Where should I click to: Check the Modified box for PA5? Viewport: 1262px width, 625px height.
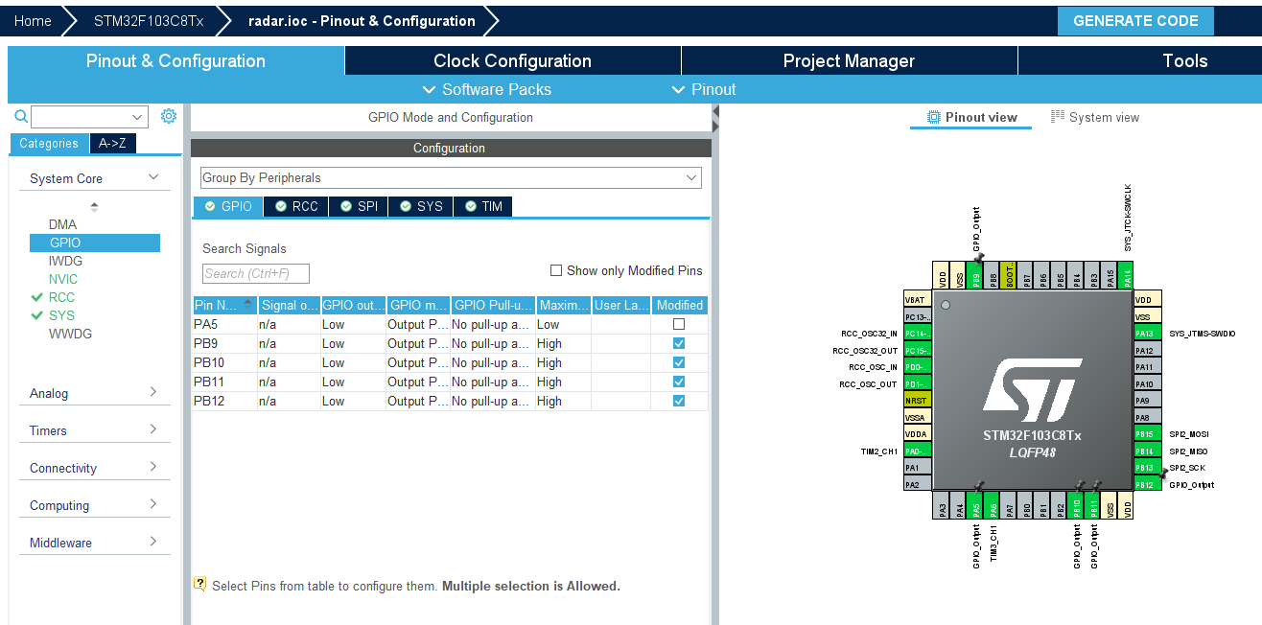pyautogui.click(x=679, y=324)
